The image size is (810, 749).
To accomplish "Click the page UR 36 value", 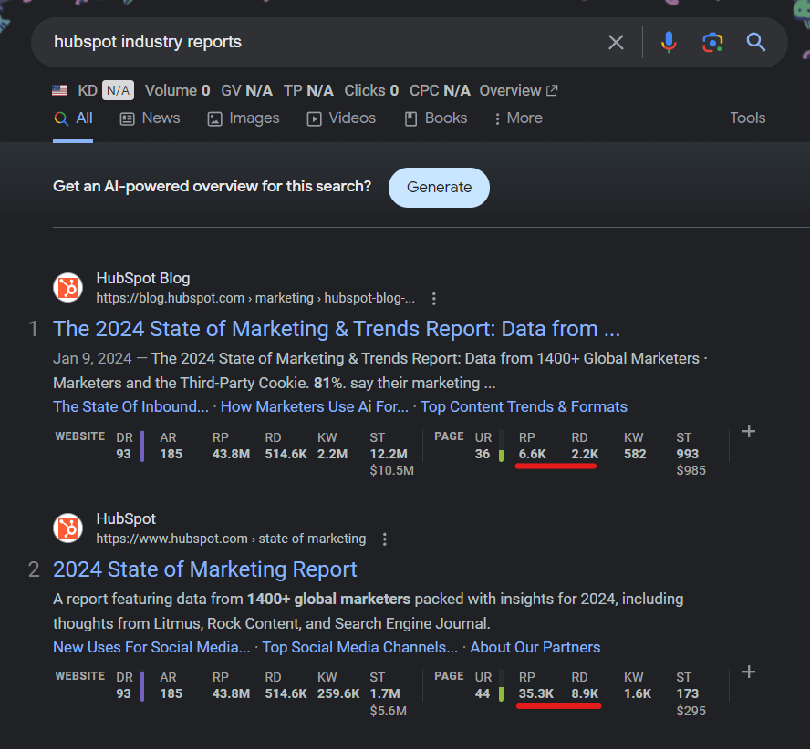I will (x=482, y=455).
